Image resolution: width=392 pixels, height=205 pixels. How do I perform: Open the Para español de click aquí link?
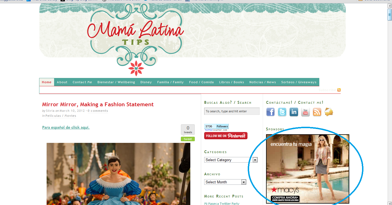click(x=66, y=127)
